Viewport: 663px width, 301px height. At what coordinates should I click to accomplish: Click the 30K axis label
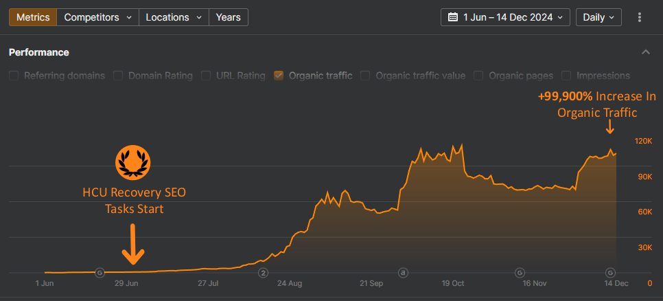tap(645, 247)
